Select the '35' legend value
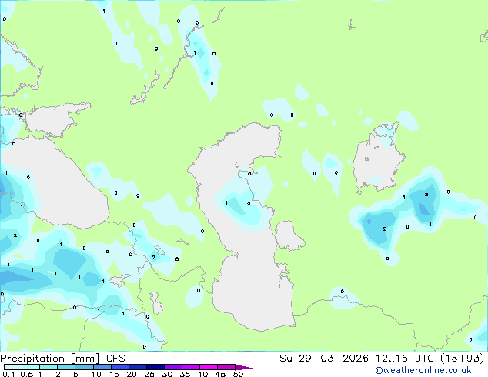The height and width of the screenshot is (377, 488). click(x=185, y=374)
